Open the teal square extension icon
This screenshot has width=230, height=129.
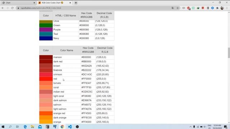click(193, 8)
